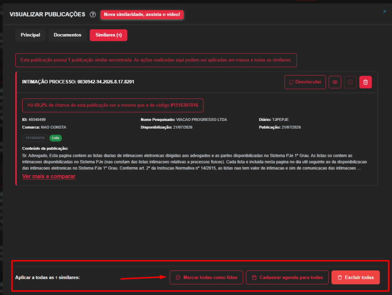Open the help question mark icon
This screenshot has height=295, width=392.
point(93,15)
